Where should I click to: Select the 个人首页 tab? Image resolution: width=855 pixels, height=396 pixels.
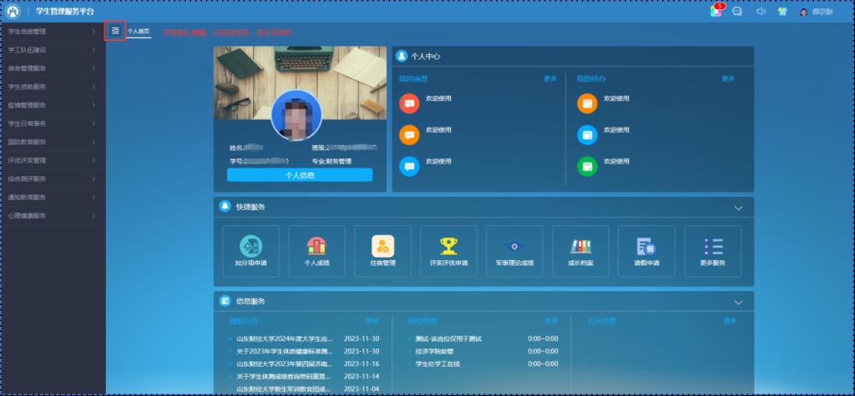click(x=139, y=31)
